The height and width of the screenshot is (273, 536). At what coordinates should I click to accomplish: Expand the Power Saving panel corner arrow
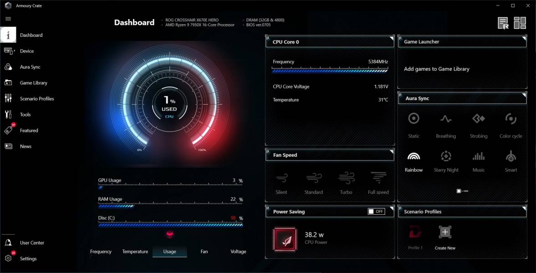click(x=391, y=208)
